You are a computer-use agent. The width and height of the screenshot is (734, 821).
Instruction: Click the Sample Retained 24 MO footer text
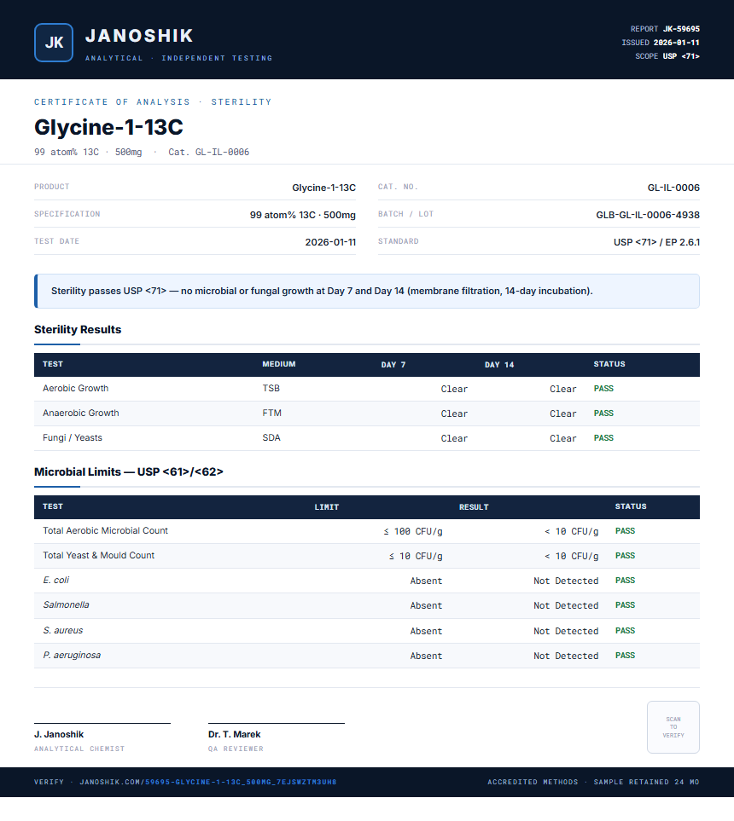[x=646, y=782]
